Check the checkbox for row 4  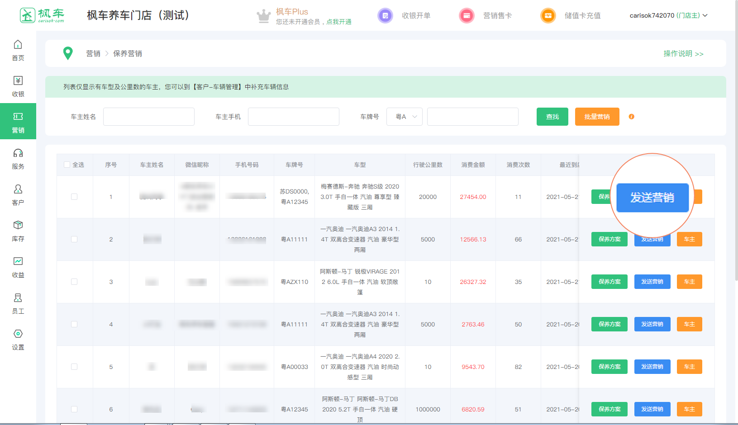(x=74, y=324)
